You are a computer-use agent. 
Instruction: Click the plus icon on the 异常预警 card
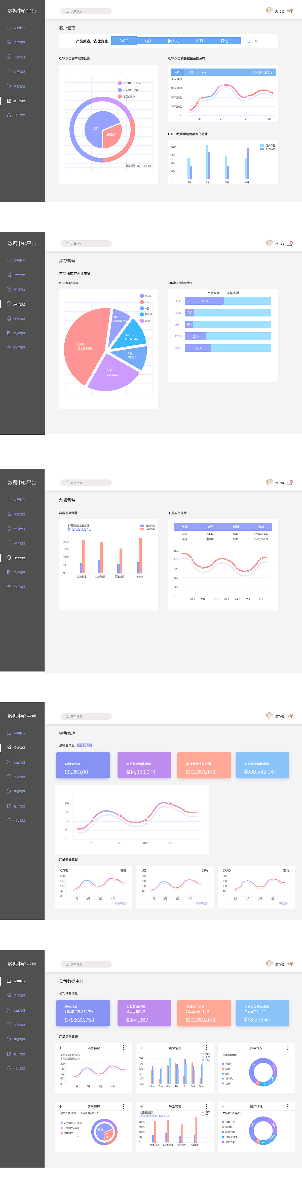pyautogui.click(x=142, y=1106)
